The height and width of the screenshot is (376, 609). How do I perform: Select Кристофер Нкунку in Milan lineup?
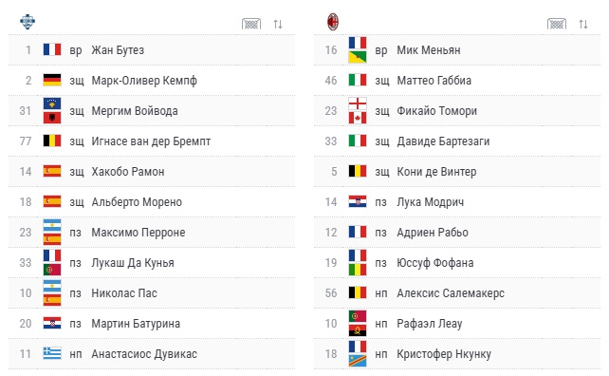click(x=444, y=354)
